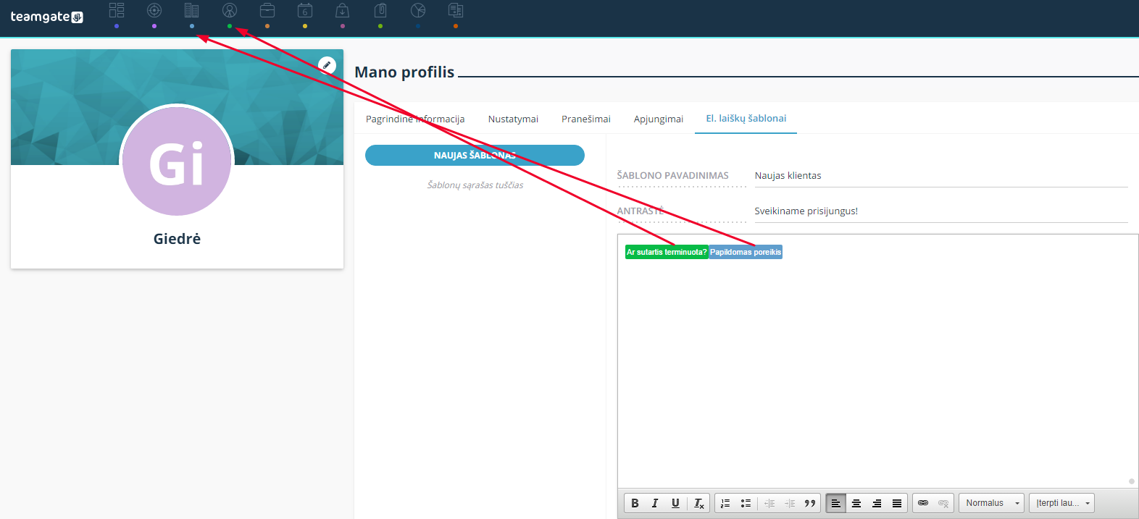This screenshot has height=519, width=1139.
Task: Align text to the left
Action: 836,503
